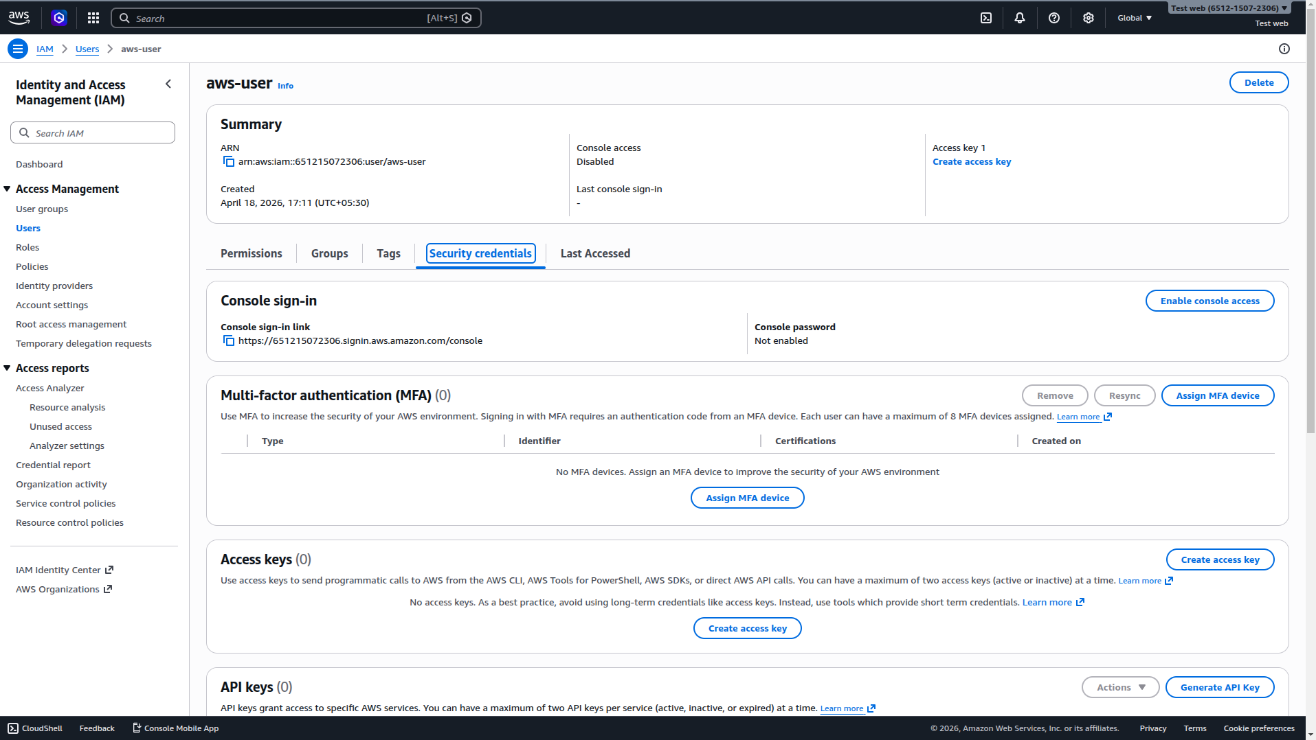1316x740 pixels.
Task: Open Root access management in sidebar
Action: click(71, 324)
